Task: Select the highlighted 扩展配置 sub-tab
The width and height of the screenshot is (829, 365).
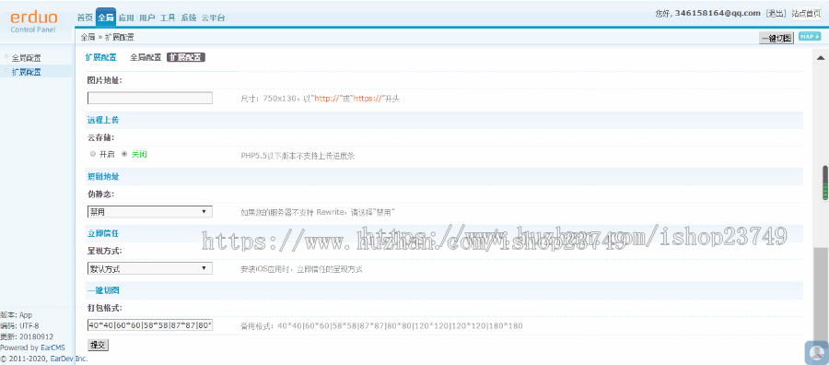Action: pos(185,57)
